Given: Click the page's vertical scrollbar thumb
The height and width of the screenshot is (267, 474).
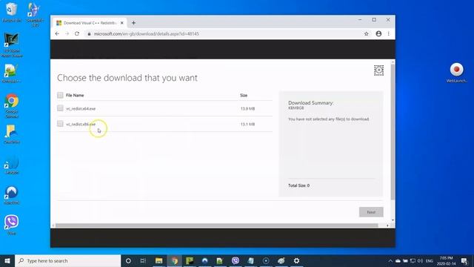Looking at the screenshot, I should click(x=393, y=132).
